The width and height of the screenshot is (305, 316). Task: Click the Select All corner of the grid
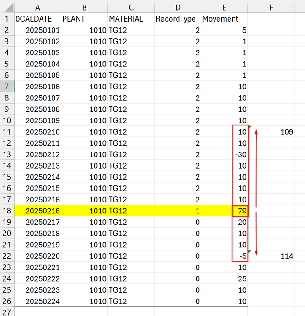[7, 6]
